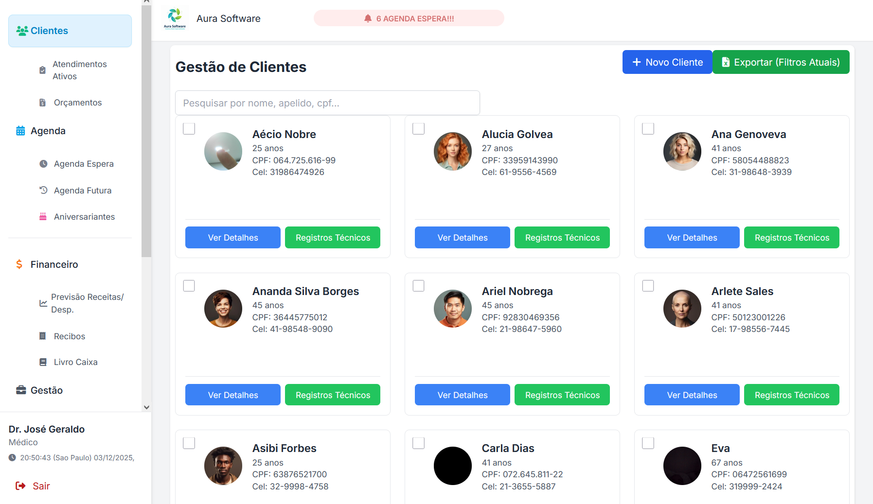The height and width of the screenshot is (504, 873).
Task: Click the bell icon in agenda alert
Action: (x=368, y=18)
